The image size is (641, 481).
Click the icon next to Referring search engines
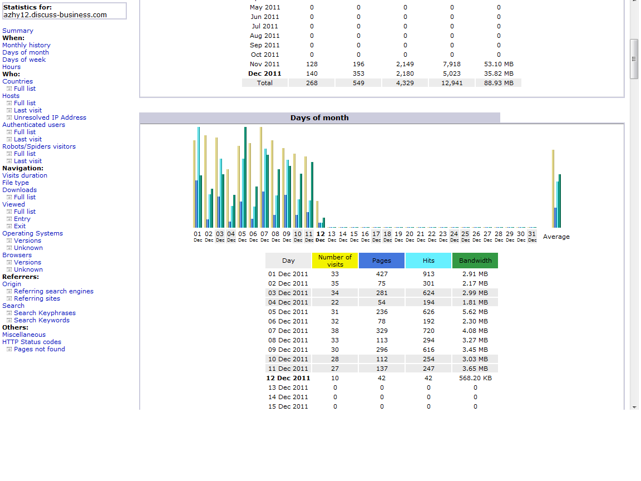[9, 292]
